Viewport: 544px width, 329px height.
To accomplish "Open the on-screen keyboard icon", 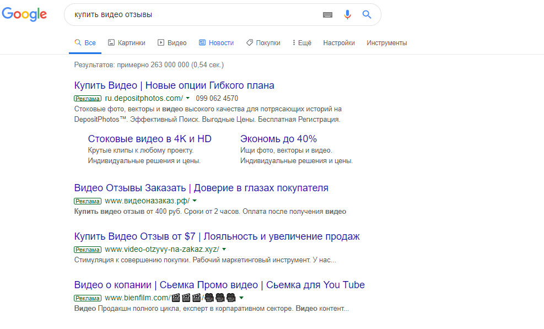I will pyautogui.click(x=327, y=14).
